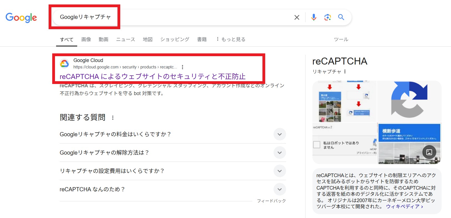Click the Google logo
The height and width of the screenshot is (218, 451).
21,18
